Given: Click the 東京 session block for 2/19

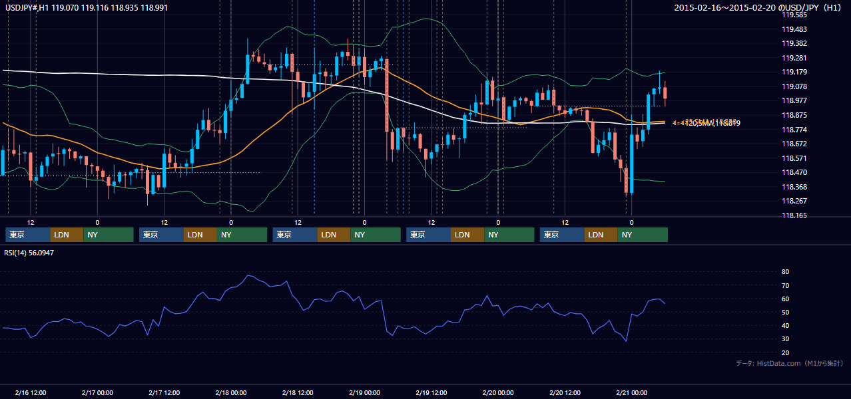Looking at the screenshot, I should 428,235.
